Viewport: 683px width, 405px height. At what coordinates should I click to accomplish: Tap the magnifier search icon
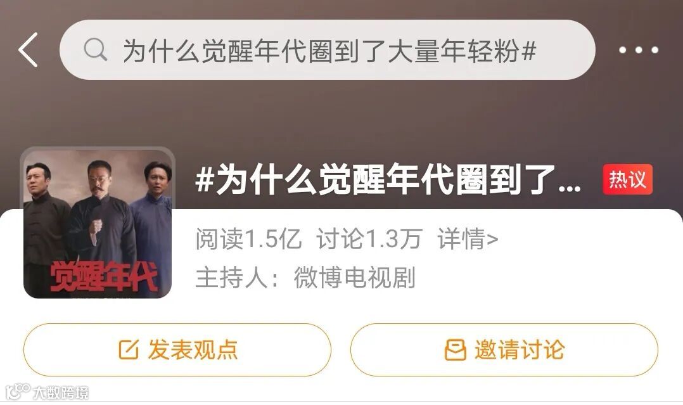[95, 49]
